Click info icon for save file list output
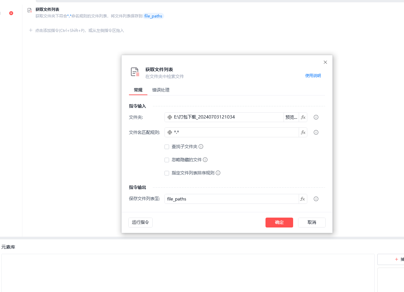 pos(316,199)
